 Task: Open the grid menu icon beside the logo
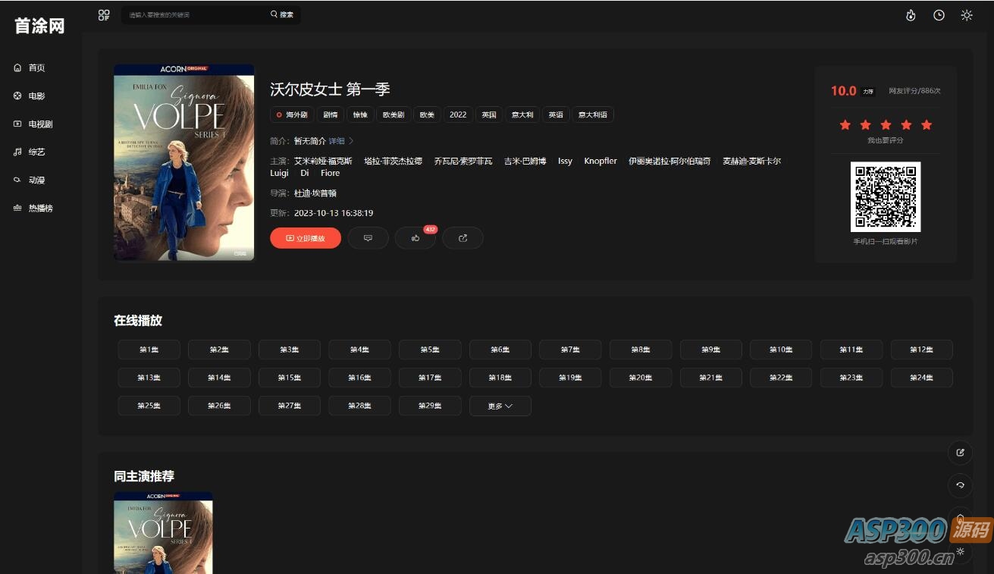103,14
